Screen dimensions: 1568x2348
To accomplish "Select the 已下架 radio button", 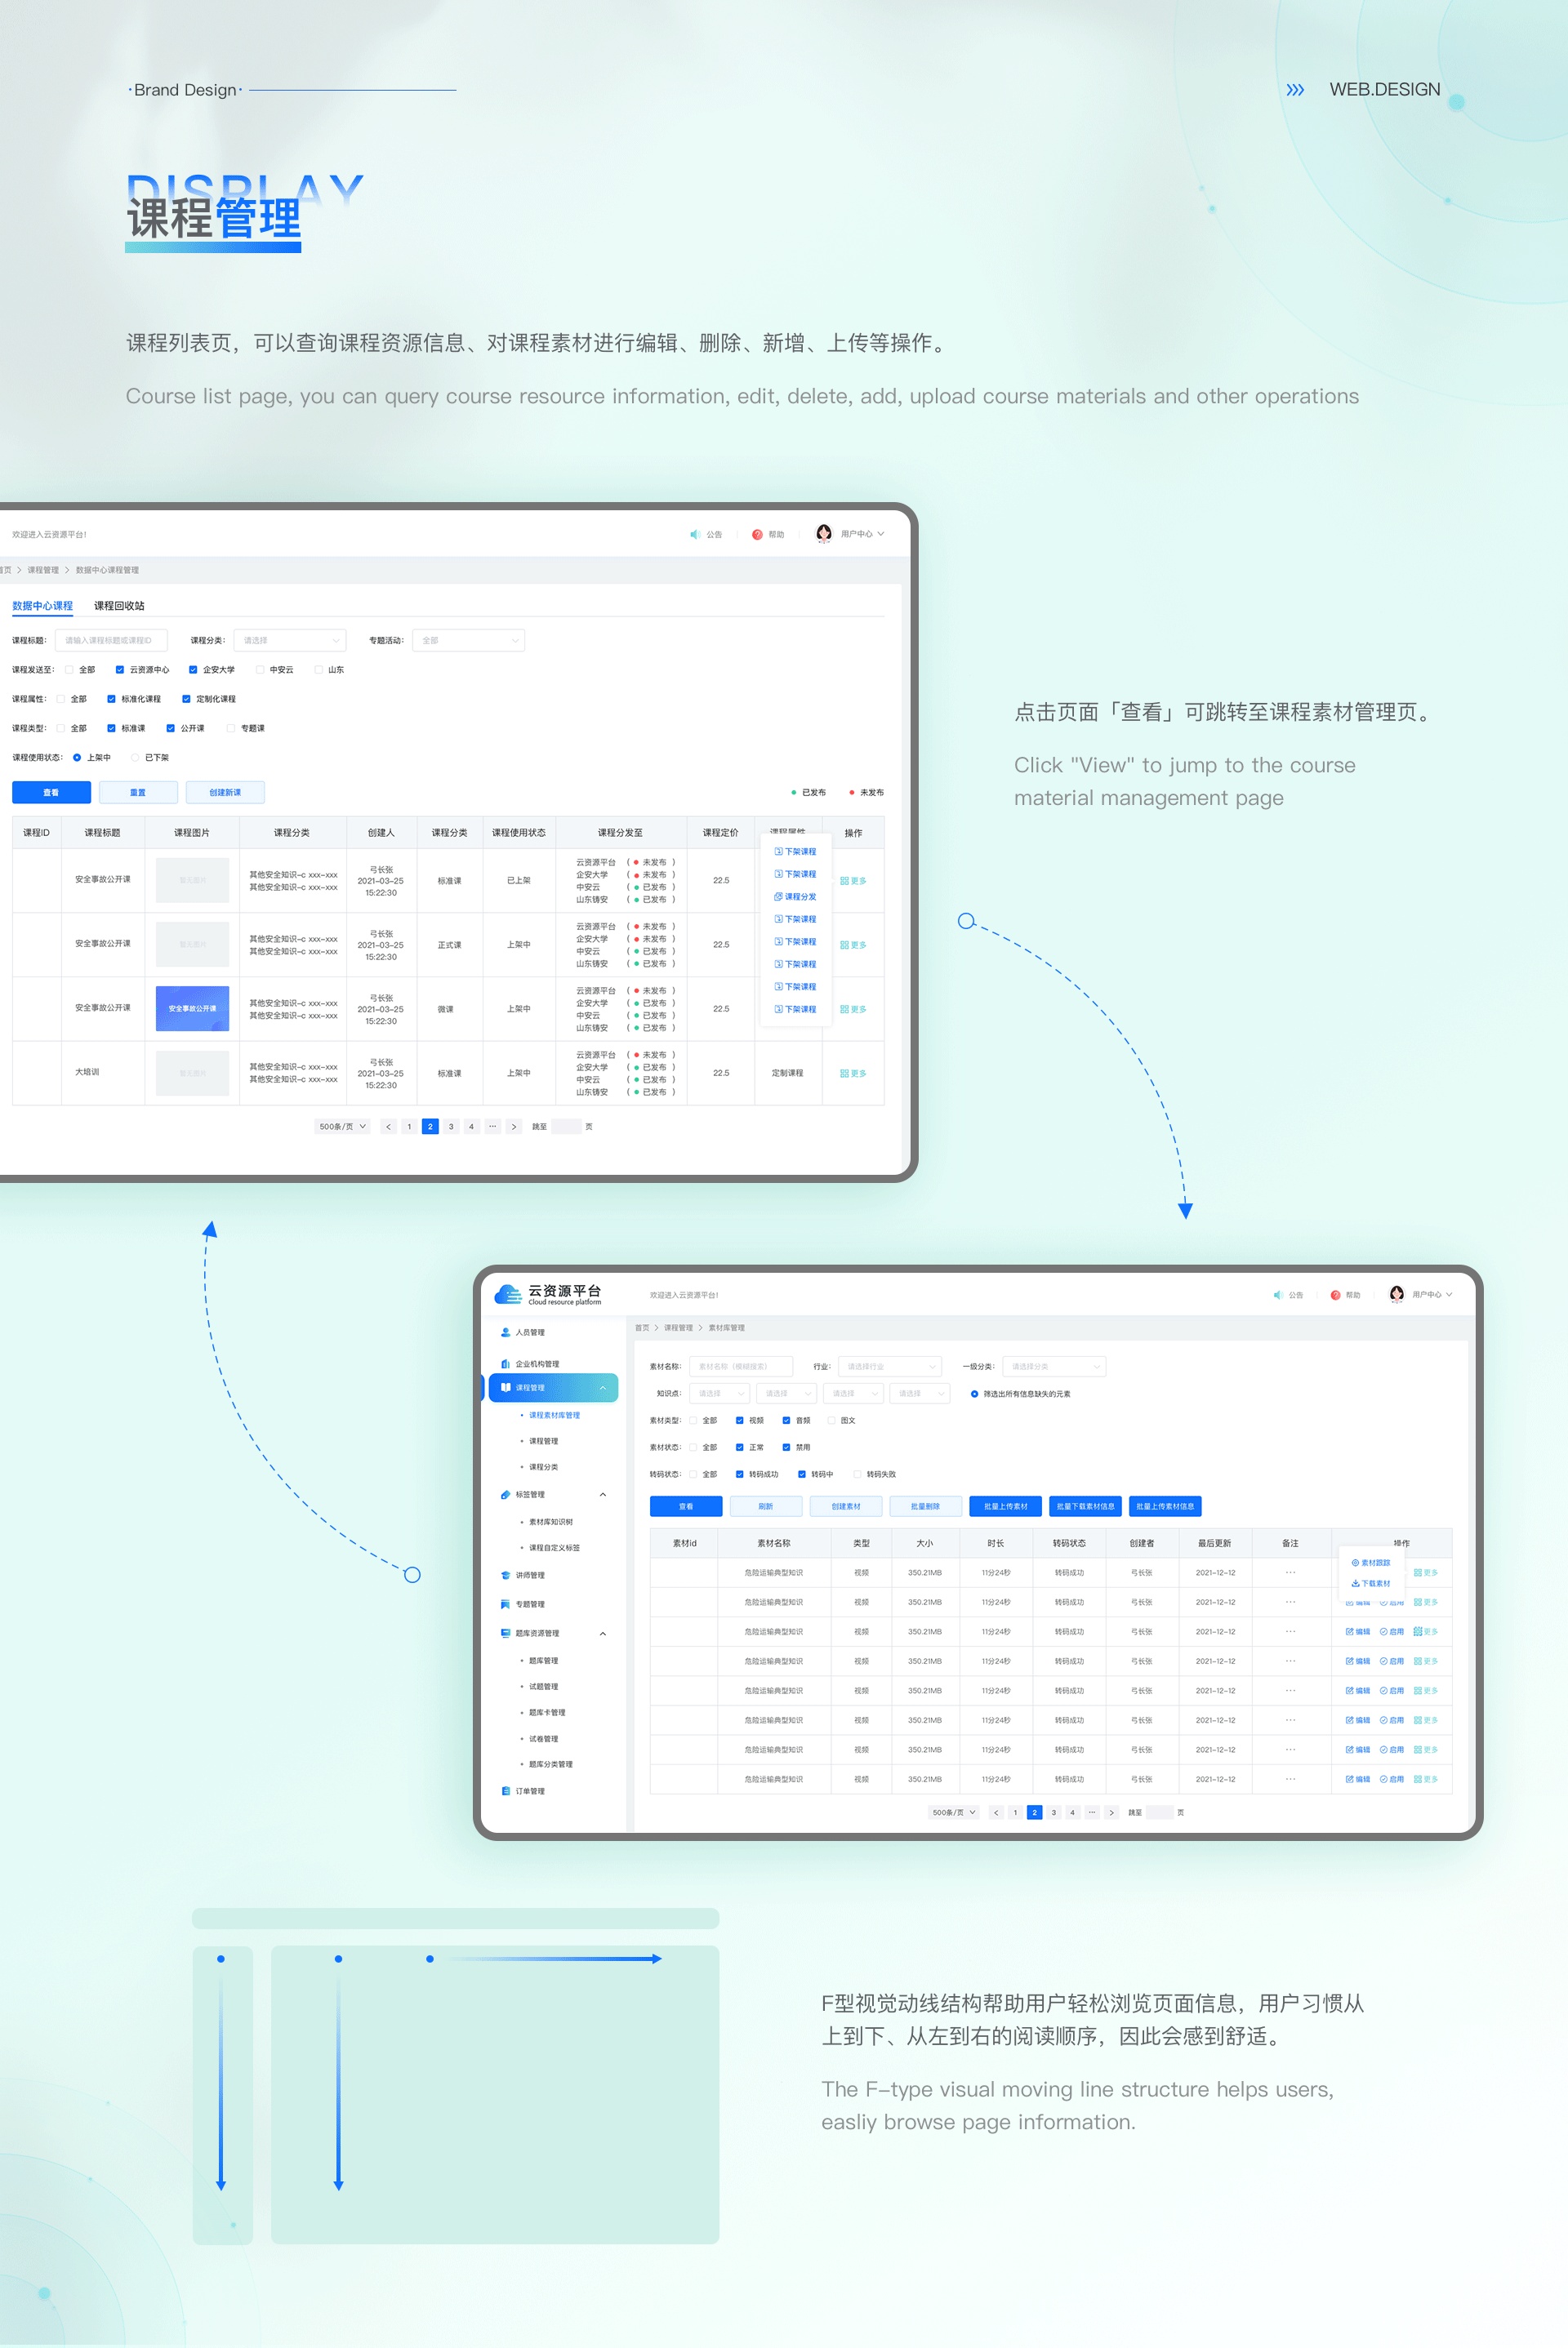I will [135, 758].
